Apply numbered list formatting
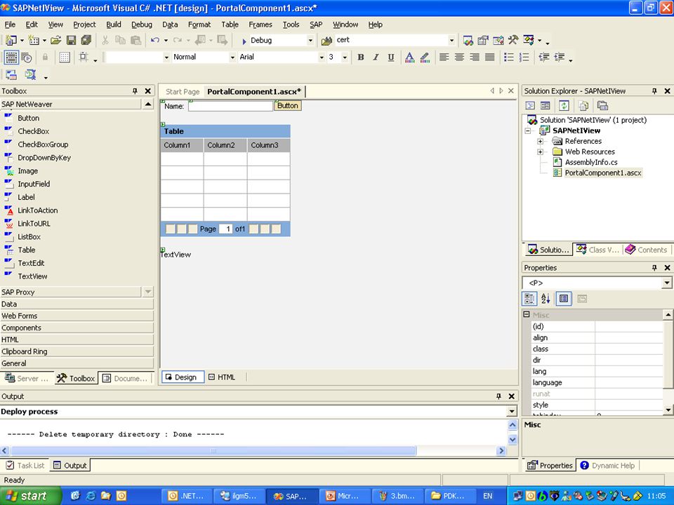Image resolution: width=674 pixels, height=505 pixels. click(524, 57)
